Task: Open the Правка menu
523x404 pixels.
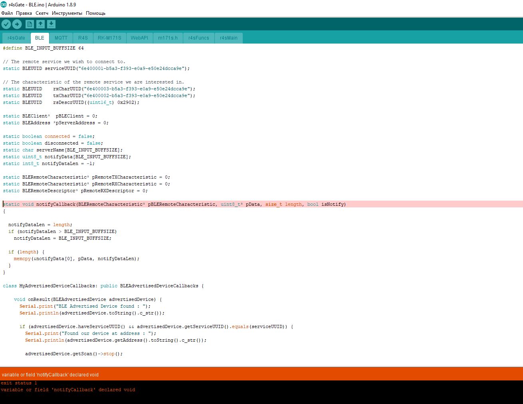Action: [24, 13]
